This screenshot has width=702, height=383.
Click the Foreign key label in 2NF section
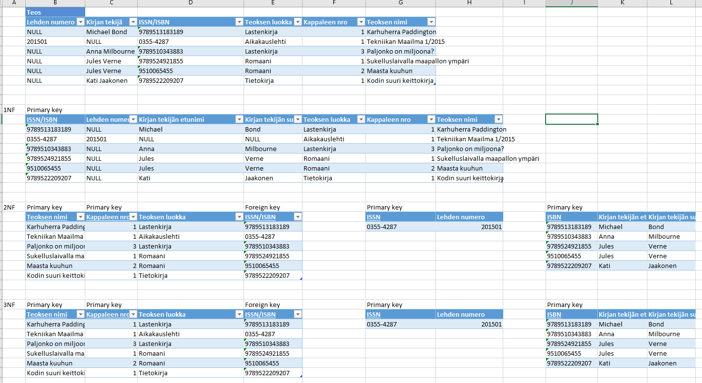(x=262, y=207)
